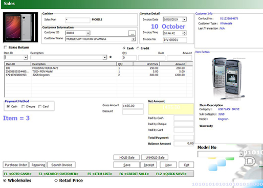
Task: Click the phone product image at top left
Action: 20,27
